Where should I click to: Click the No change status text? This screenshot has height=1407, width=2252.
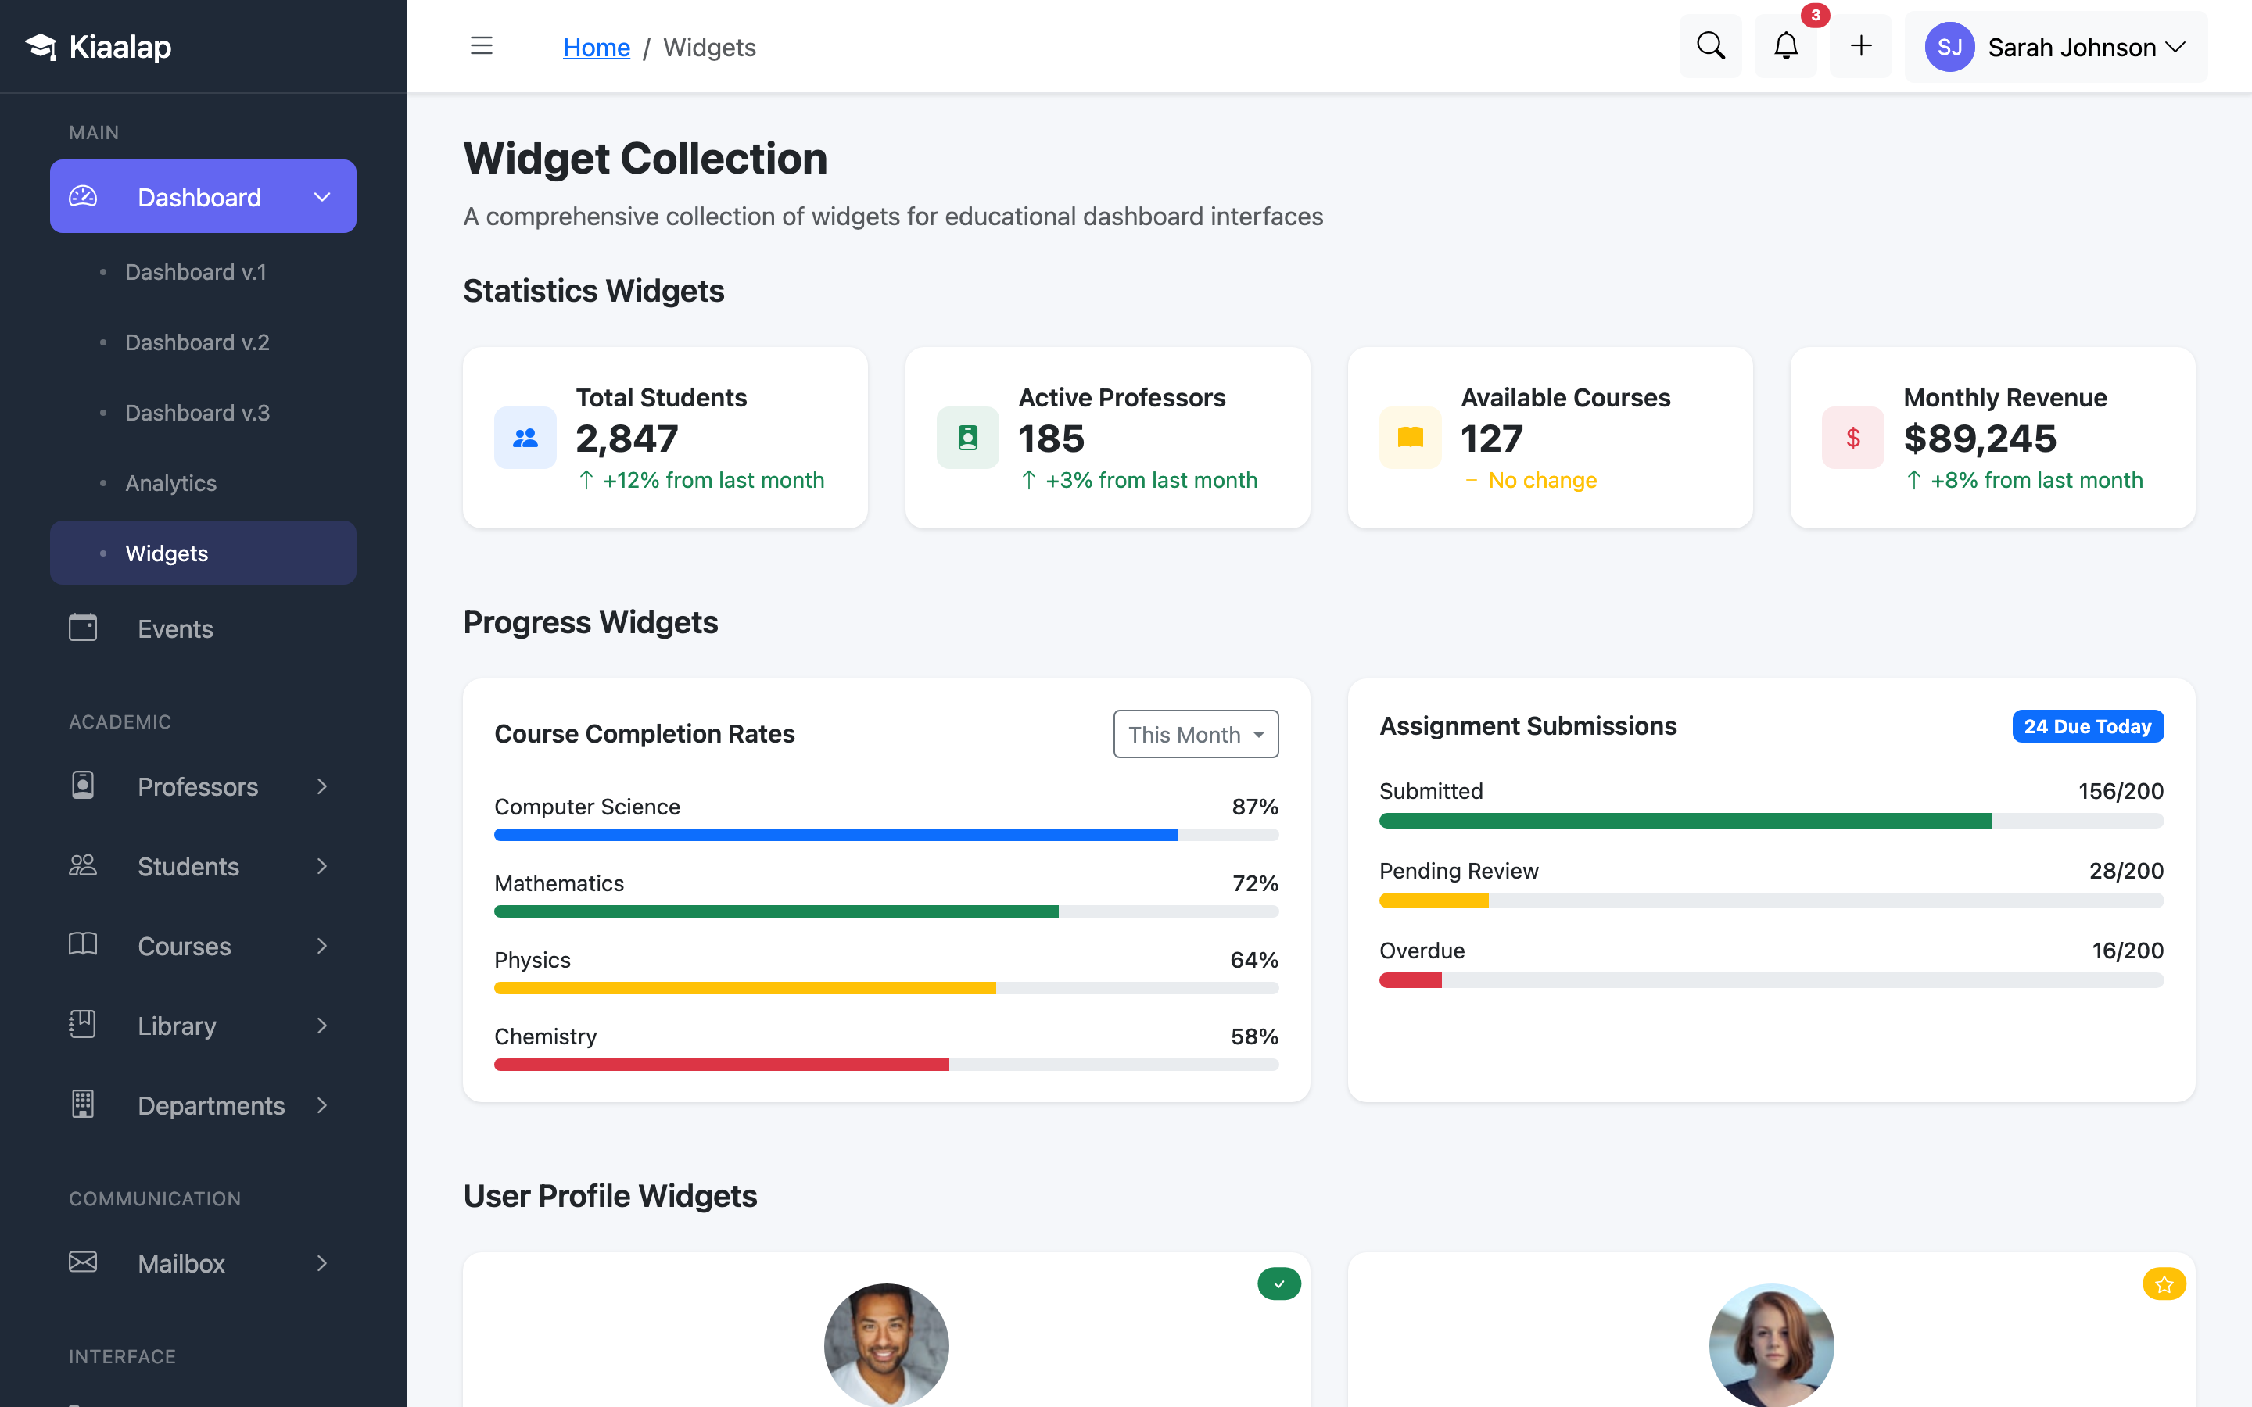tap(1542, 480)
